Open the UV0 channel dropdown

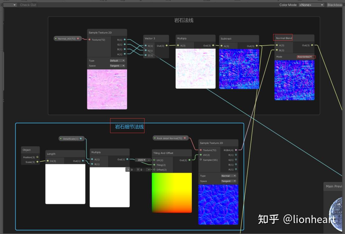[x=141, y=160]
